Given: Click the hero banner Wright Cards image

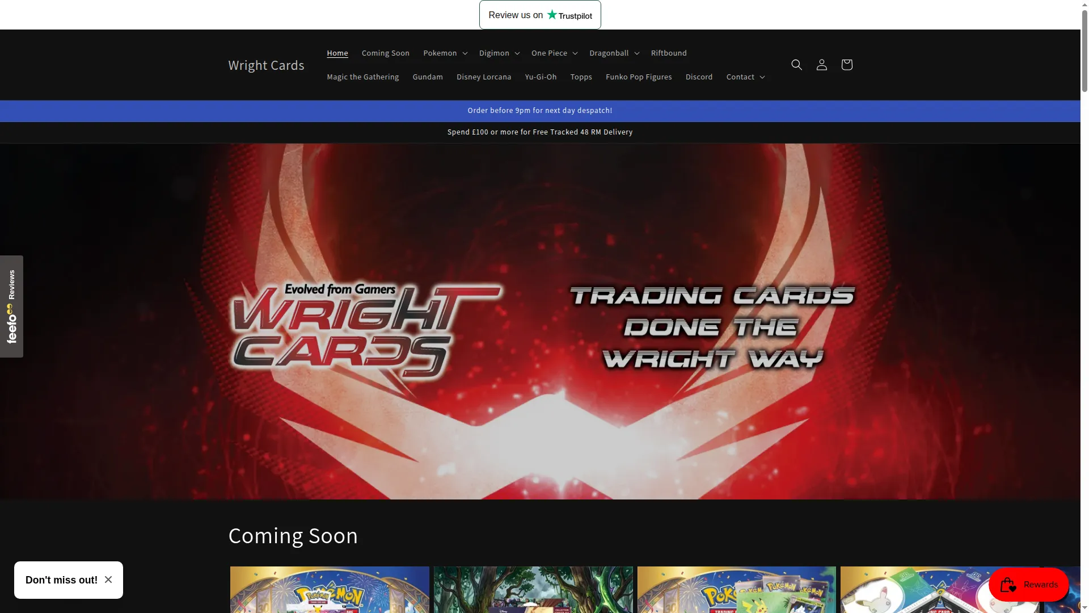Looking at the screenshot, I should [x=540, y=321].
